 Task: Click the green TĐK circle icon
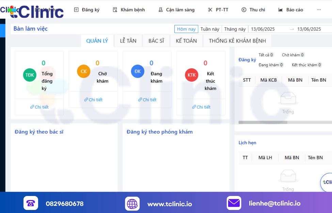pyautogui.click(x=30, y=75)
